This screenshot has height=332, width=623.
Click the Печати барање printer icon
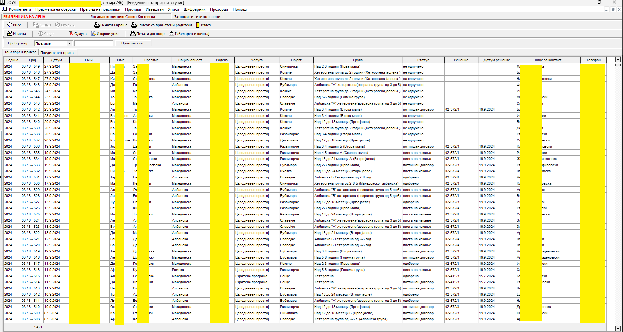coord(97,25)
